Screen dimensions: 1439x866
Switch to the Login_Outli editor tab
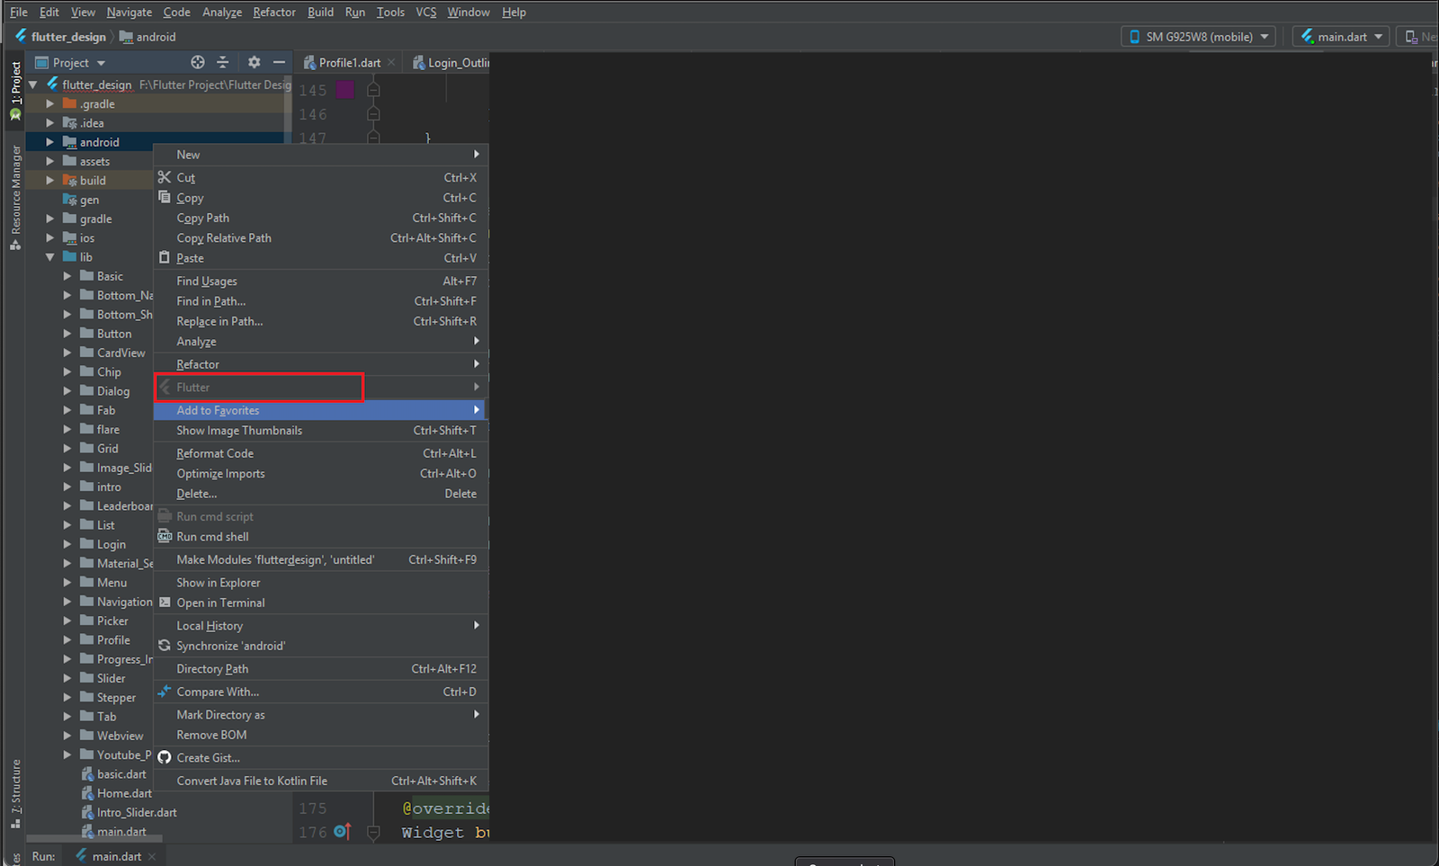pyautogui.click(x=454, y=62)
